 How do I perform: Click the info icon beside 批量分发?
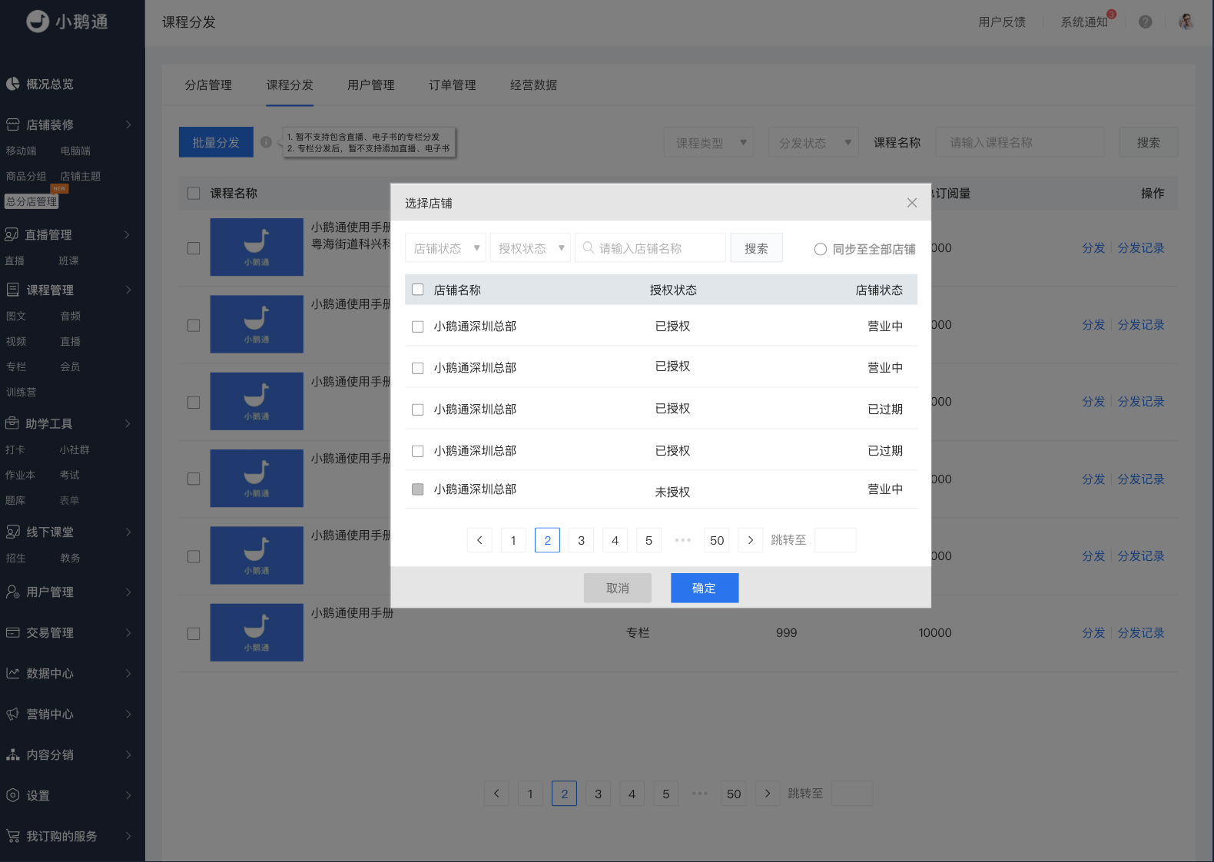coord(266,142)
